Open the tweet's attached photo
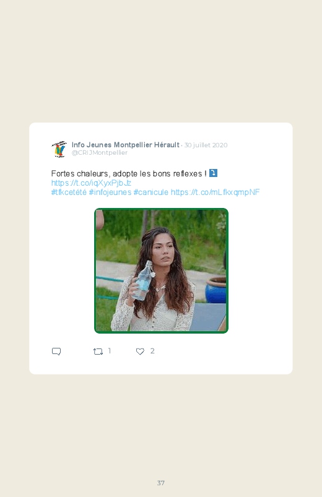The width and height of the screenshot is (322, 497). [161, 270]
